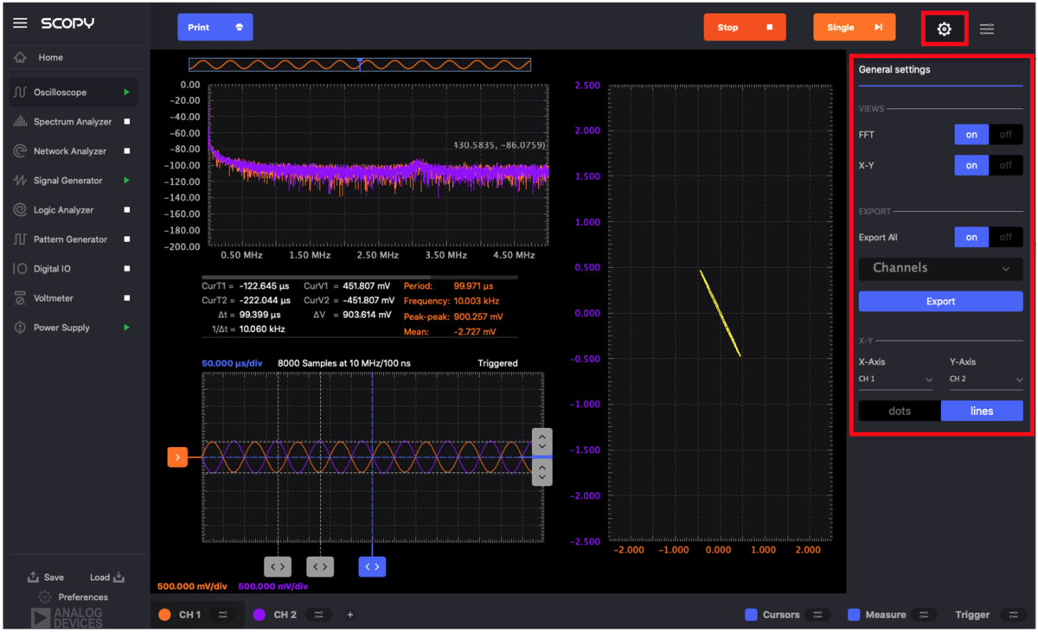1038x632 pixels.
Task: Open Measure settings menu
Action: 923,616
